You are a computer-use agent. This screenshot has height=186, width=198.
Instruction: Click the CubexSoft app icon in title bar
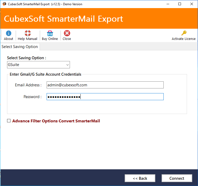[x=4, y=4]
